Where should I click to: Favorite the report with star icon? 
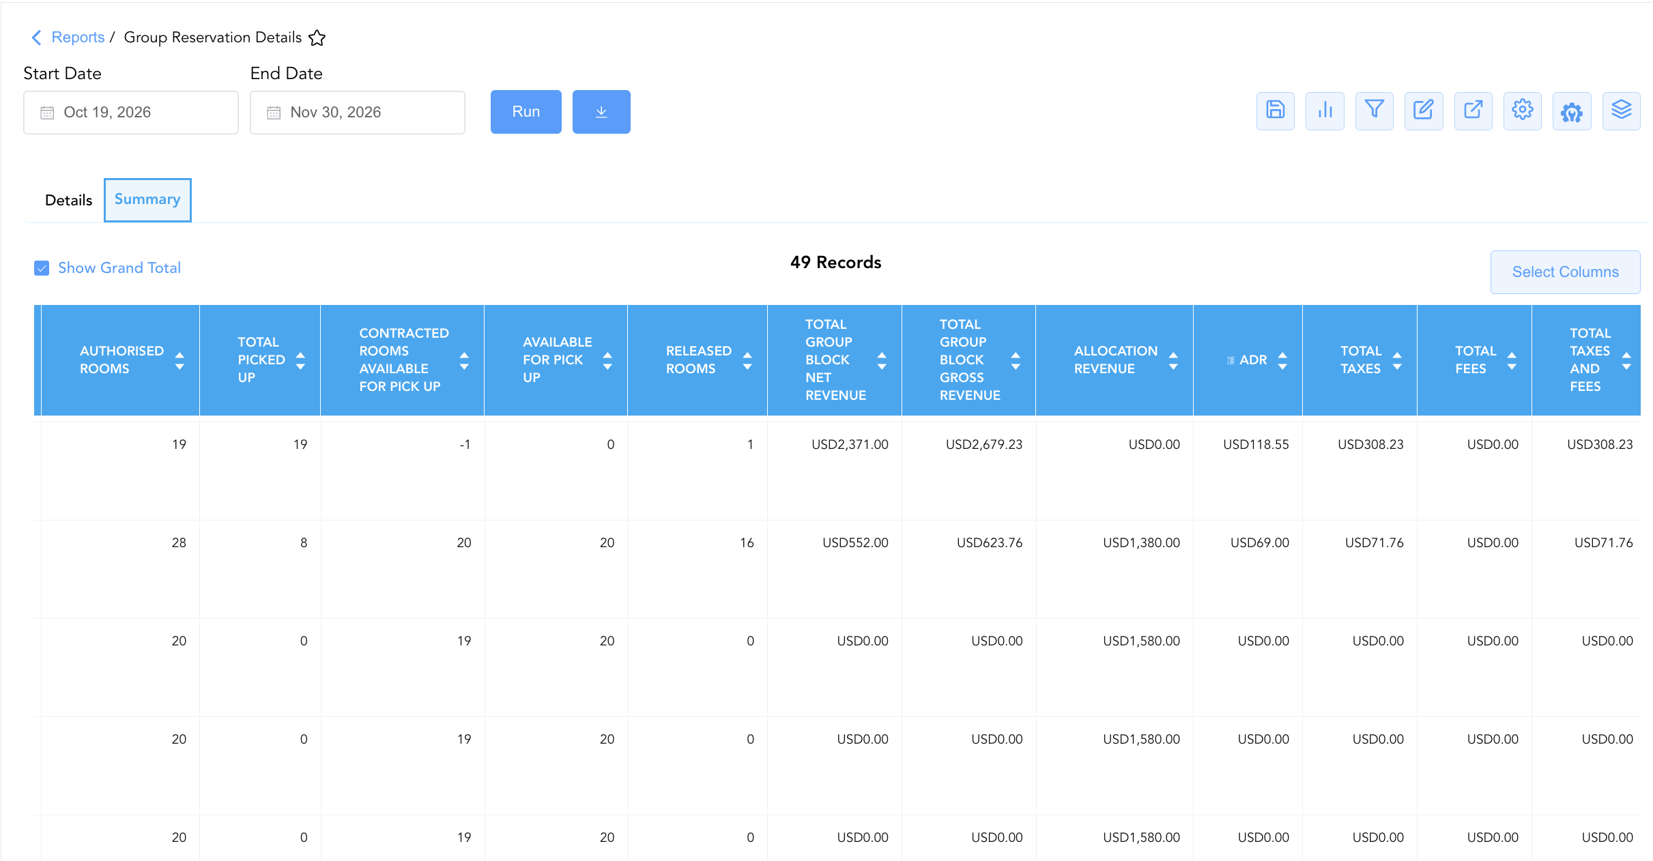click(x=317, y=38)
